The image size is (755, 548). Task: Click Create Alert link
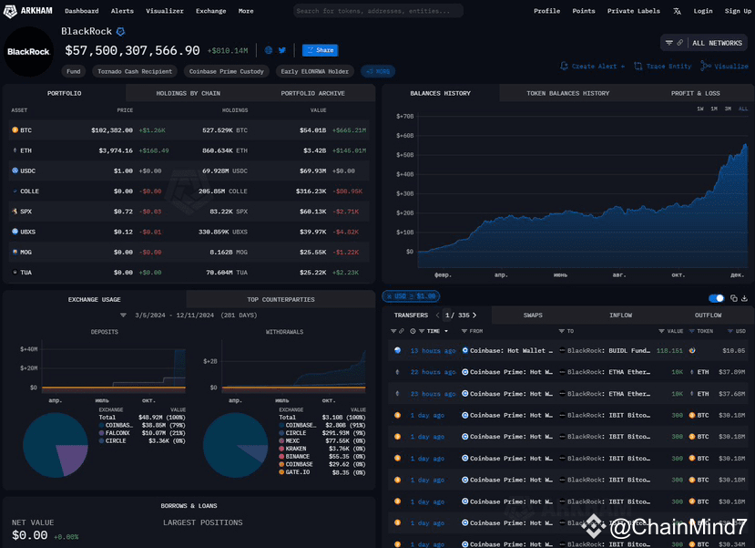click(x=592, y=66)
